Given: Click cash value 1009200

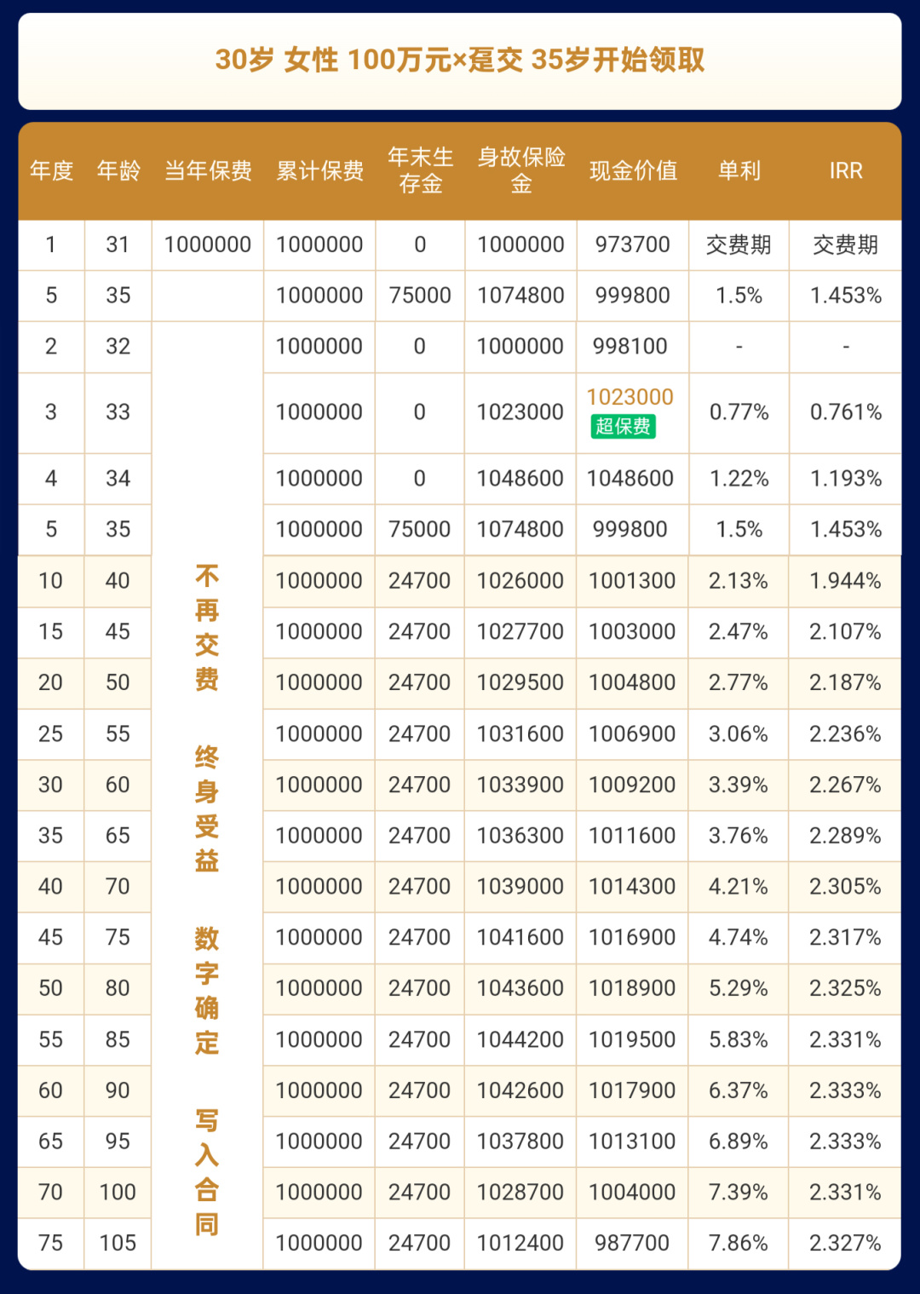Looking at the screenshot, I should [x=632, y=785].
